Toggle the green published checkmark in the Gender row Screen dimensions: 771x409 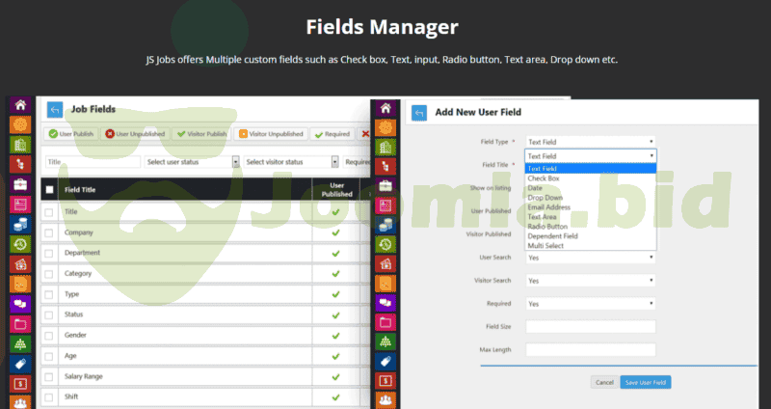tap(335, 334)
